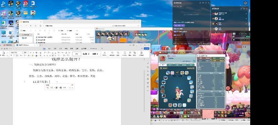278x125 pixels.
Task: Place cursor after 1.1 战斗装备 heading
Action: coord(49,82)
